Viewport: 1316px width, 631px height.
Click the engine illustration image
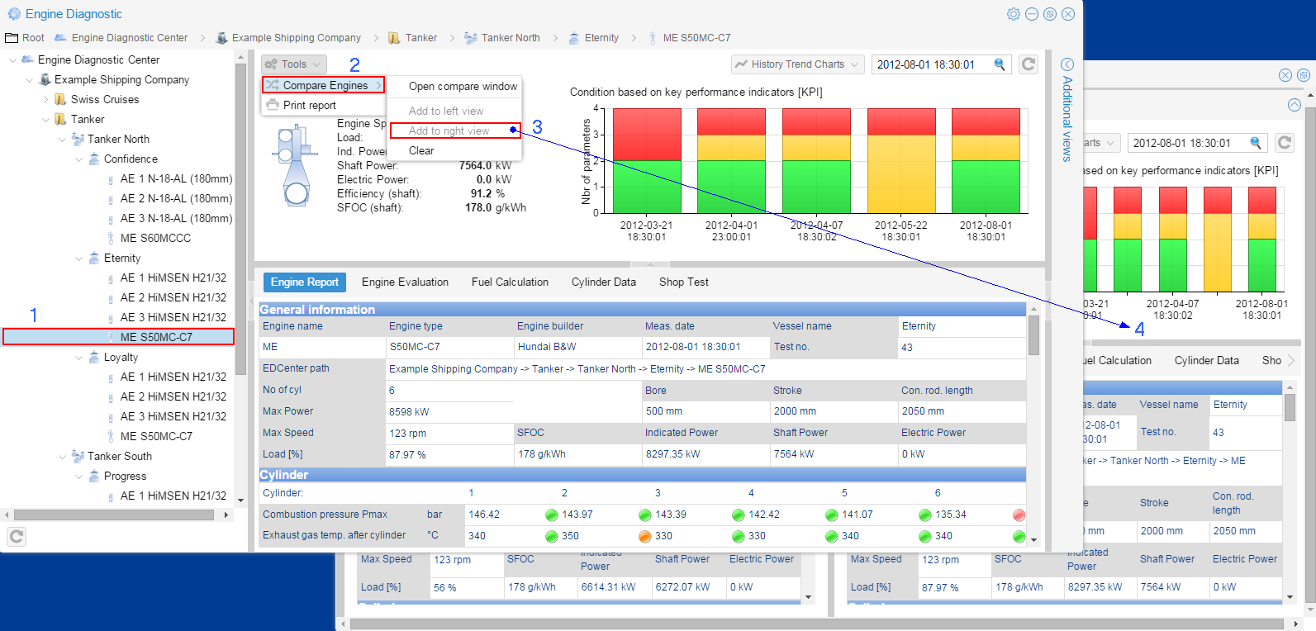coord(294,165)
